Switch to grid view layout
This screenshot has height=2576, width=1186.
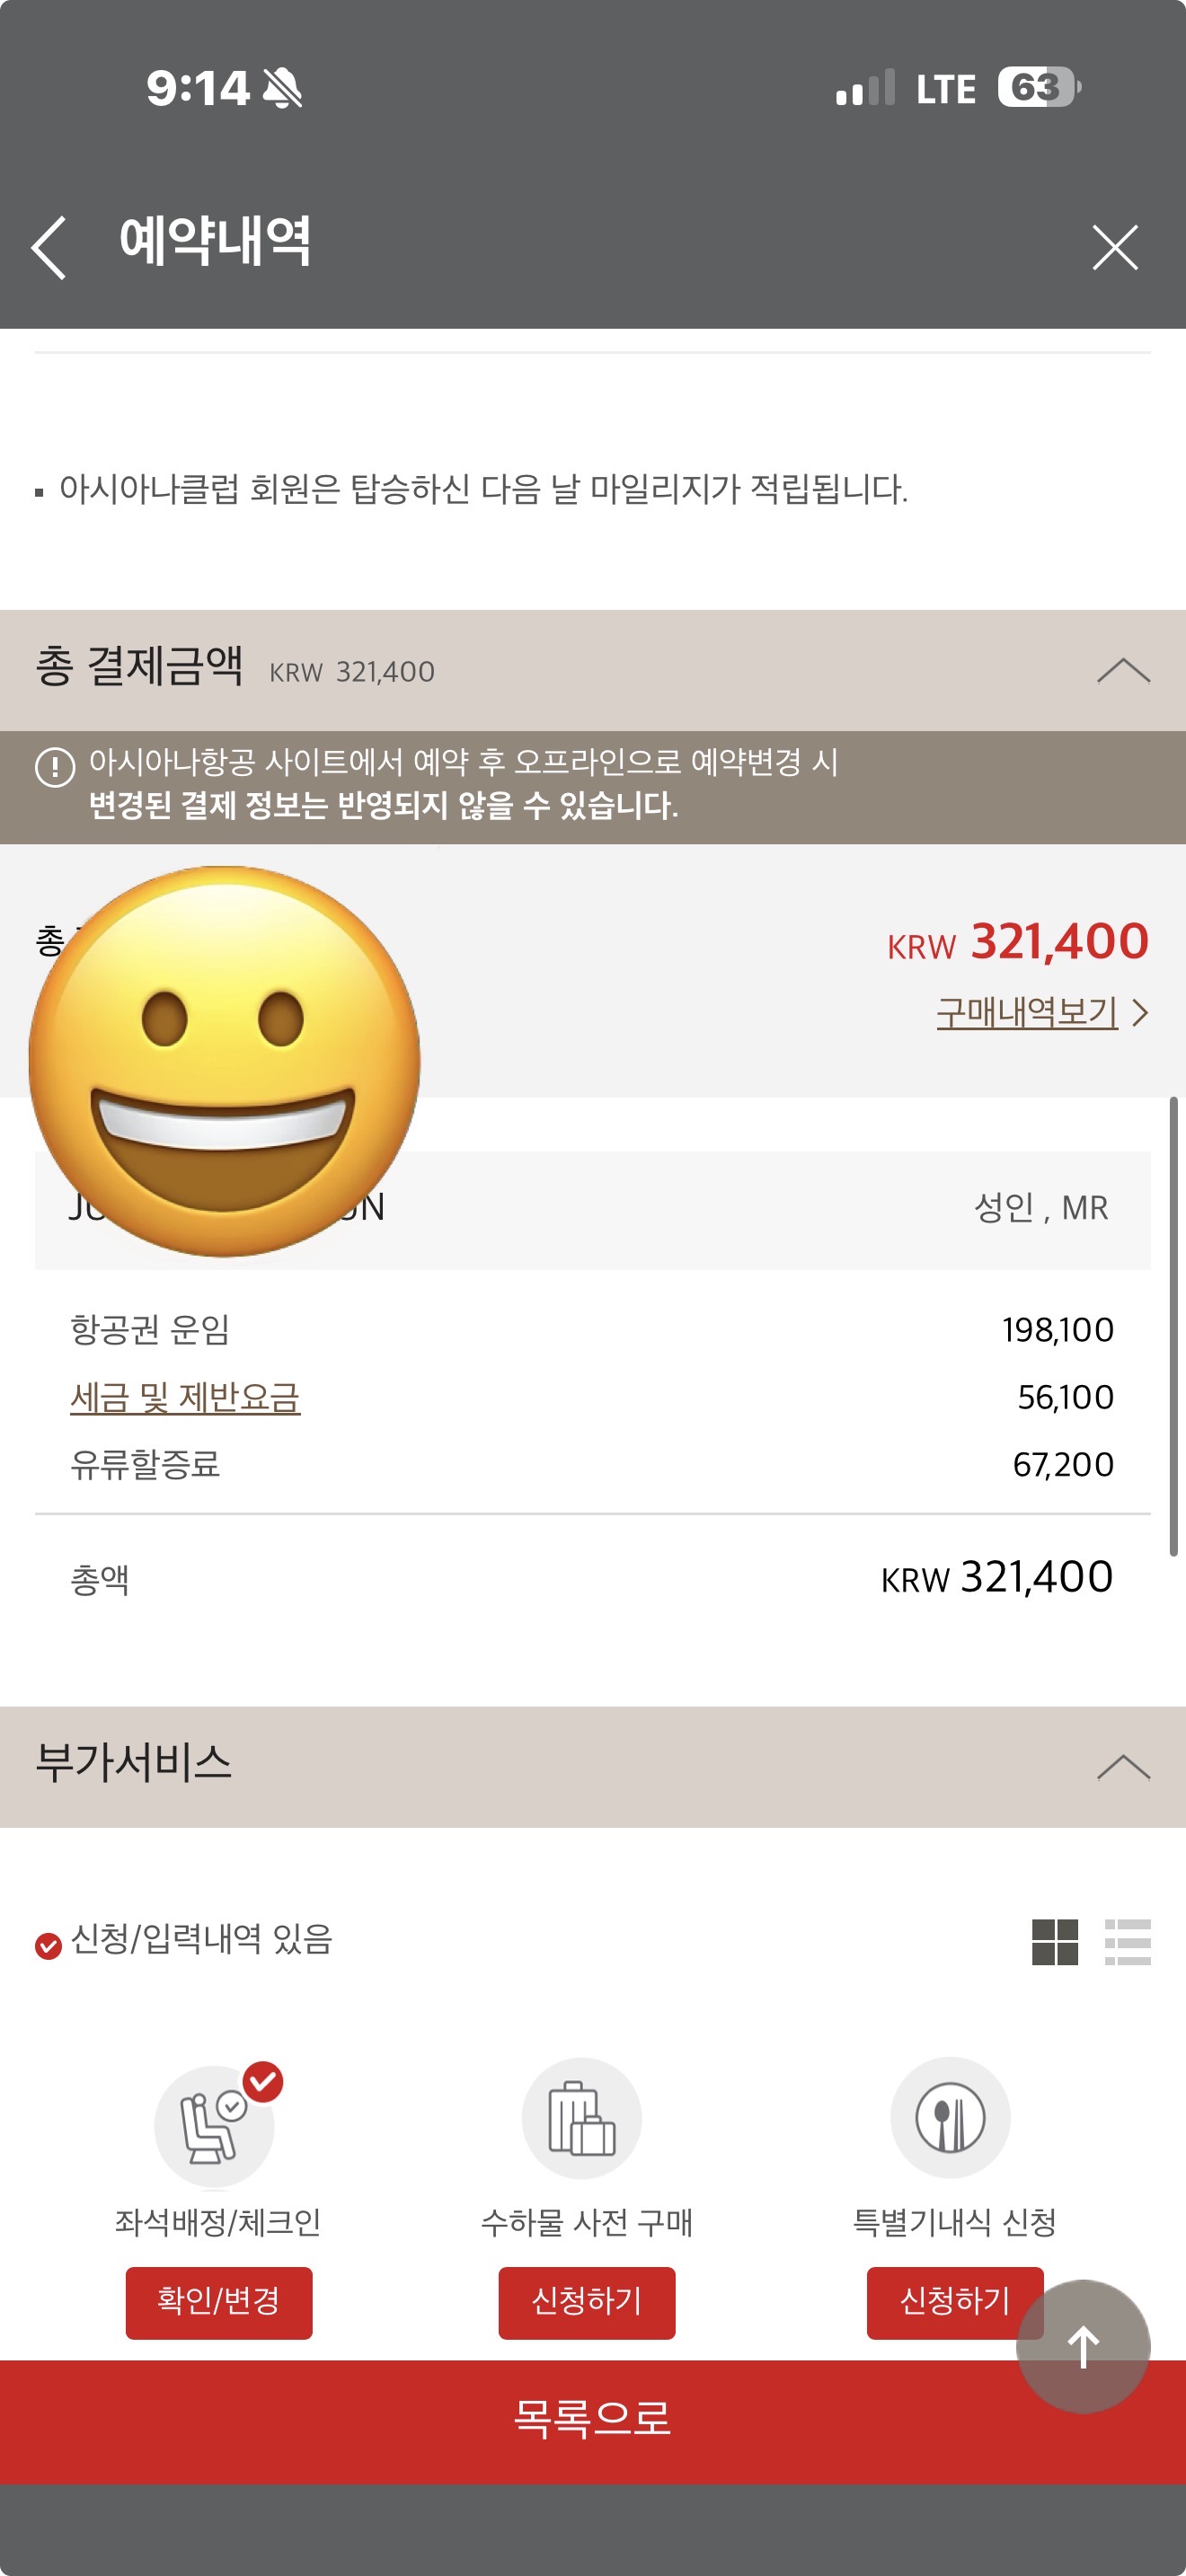[1055, 1942]
